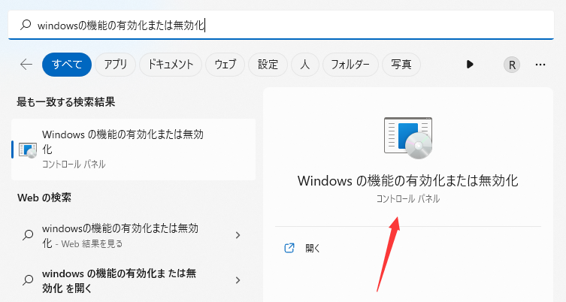The image size is (566, 302).
Task: Expand chevron for を開く web suggestion
Action: click(x=238, y=280)
